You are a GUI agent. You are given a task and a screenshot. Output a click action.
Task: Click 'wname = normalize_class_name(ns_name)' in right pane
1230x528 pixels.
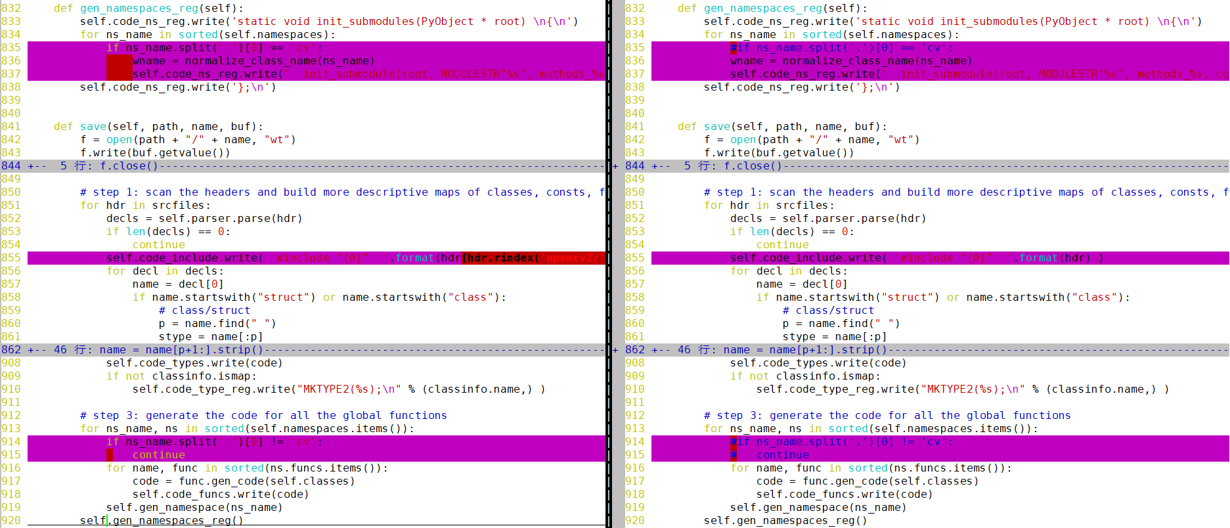coord(851,61)
